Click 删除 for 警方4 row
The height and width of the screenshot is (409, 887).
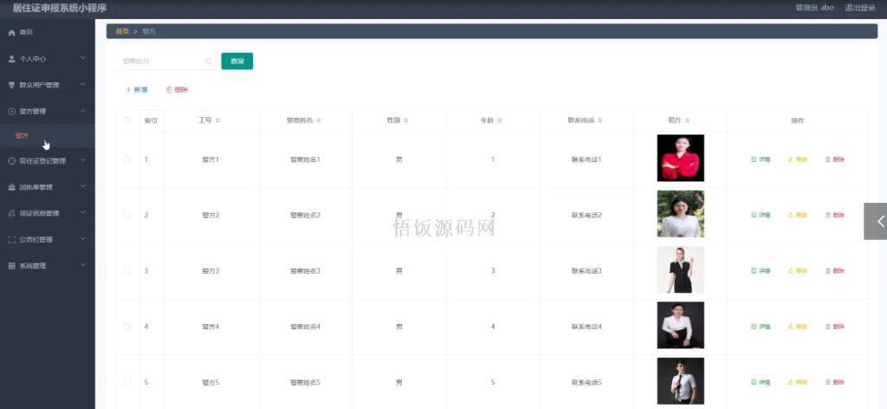[835, 327]
